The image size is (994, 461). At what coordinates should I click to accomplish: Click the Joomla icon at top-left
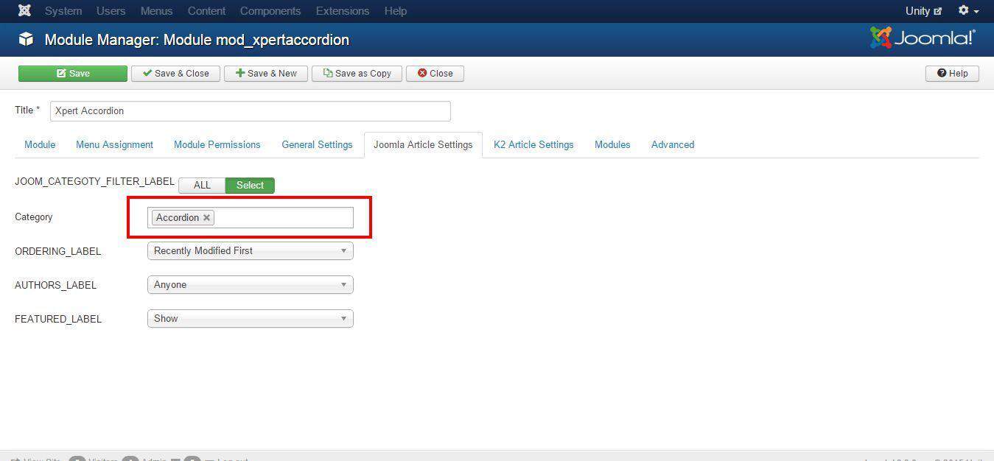point(24,10)
